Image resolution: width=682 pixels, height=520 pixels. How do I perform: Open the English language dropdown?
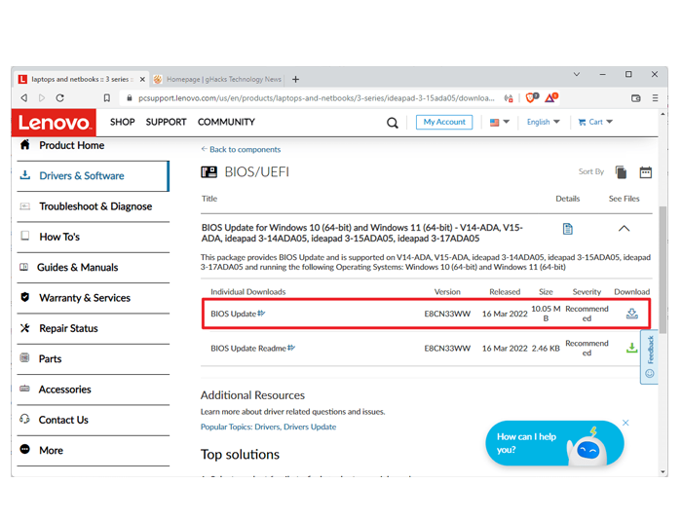(544, 122)
